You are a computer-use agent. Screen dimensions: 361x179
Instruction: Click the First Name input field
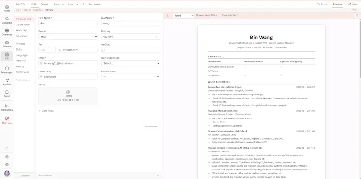[x=68, y=24]
